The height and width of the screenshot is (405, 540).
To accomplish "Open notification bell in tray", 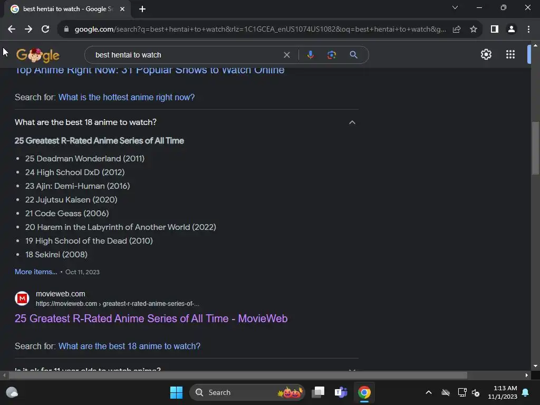I will [526, 392].
